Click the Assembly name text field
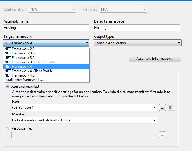192x151 pixels. pos(46,28)
